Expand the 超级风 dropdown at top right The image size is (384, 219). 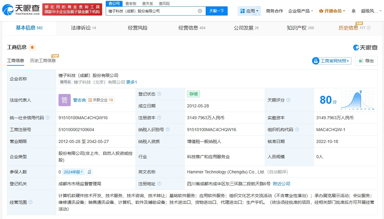[x=370, y=10]
